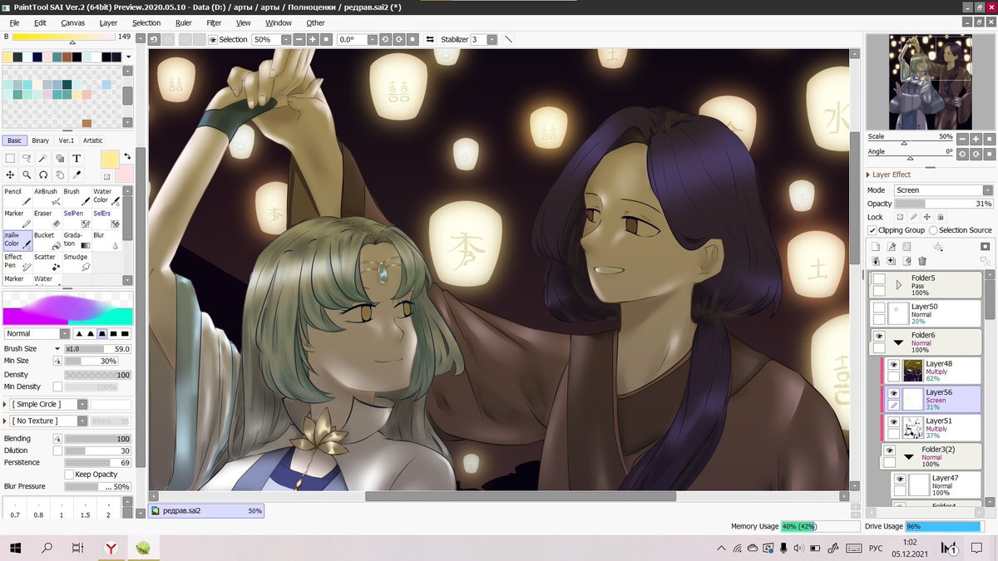
Task: Click the navigator thumbnail preview
Action: (x=931, y=81)
